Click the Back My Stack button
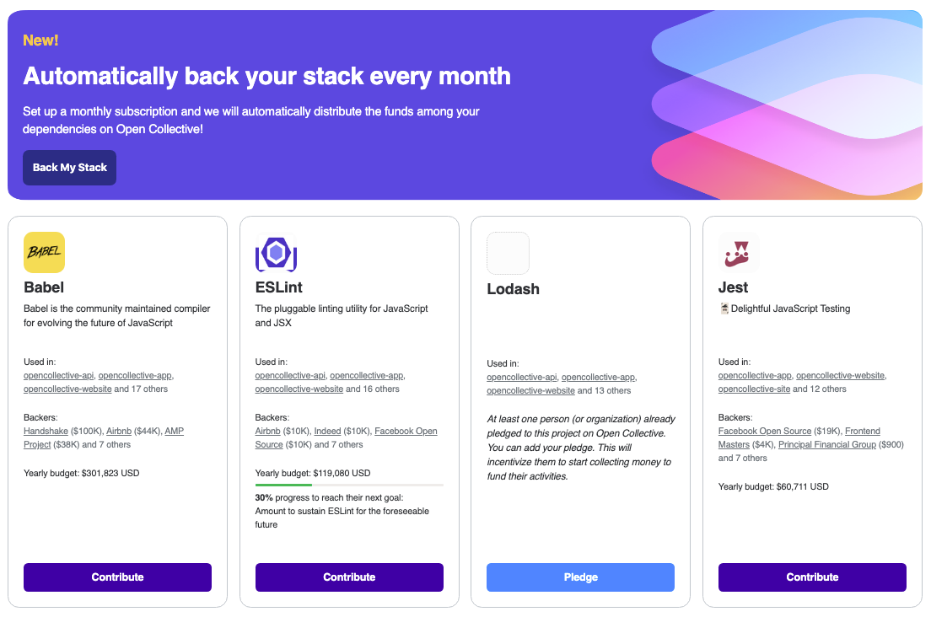 click(x=69, y=168)
